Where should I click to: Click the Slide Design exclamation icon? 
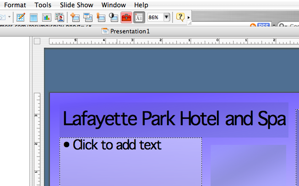[x=101, y=17]
